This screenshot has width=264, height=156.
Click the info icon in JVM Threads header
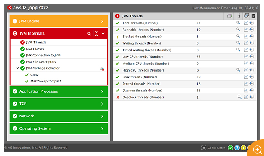coord(239,16)
